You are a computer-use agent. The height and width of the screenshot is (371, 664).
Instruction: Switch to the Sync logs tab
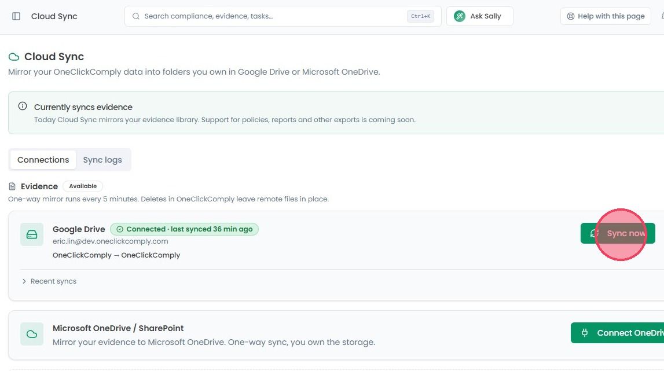click(x=102, y=160)
